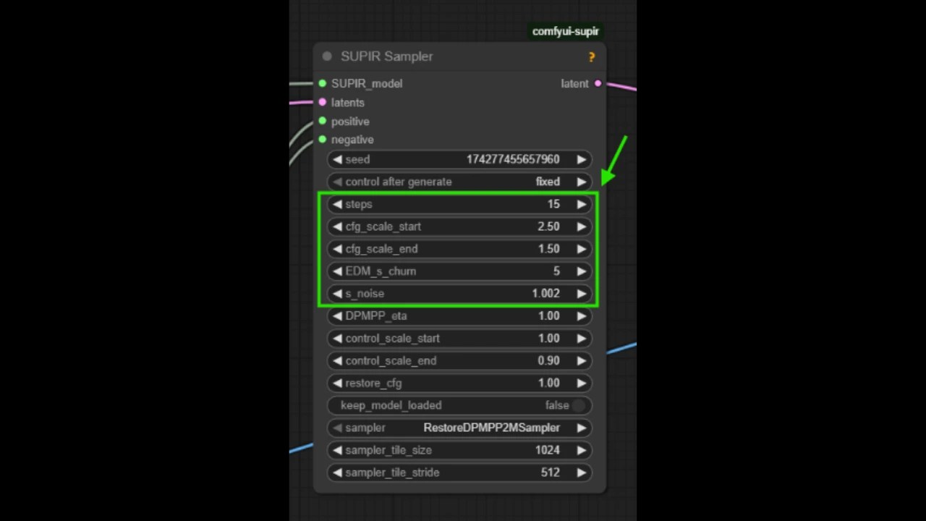The width and height of the screenshot is (926, 521).
Task: Increase EDM_s_churn with right arrow
Action: click(x=582, y=271)
